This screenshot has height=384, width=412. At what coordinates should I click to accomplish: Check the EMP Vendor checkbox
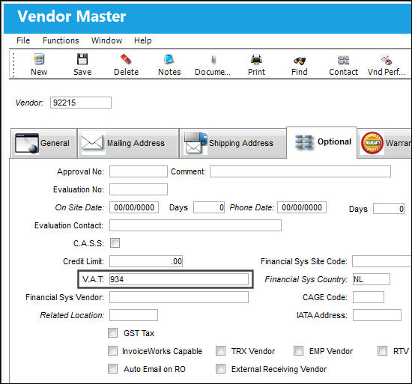pos(298,350)
